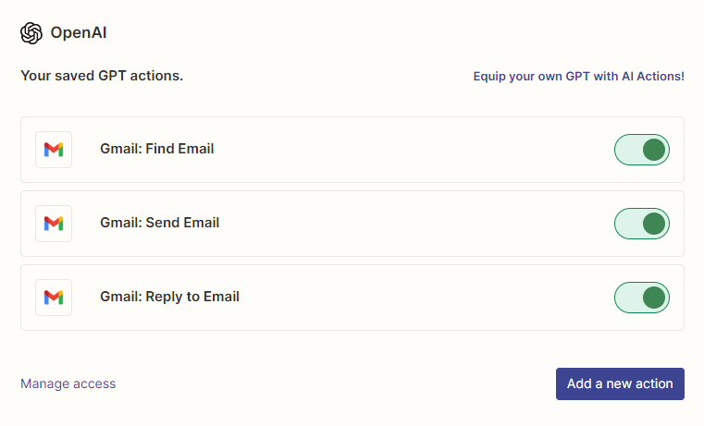Select the "Gmail: Reply to Email" label text
This screenshot has width=704, height=426.
(169, 297)
